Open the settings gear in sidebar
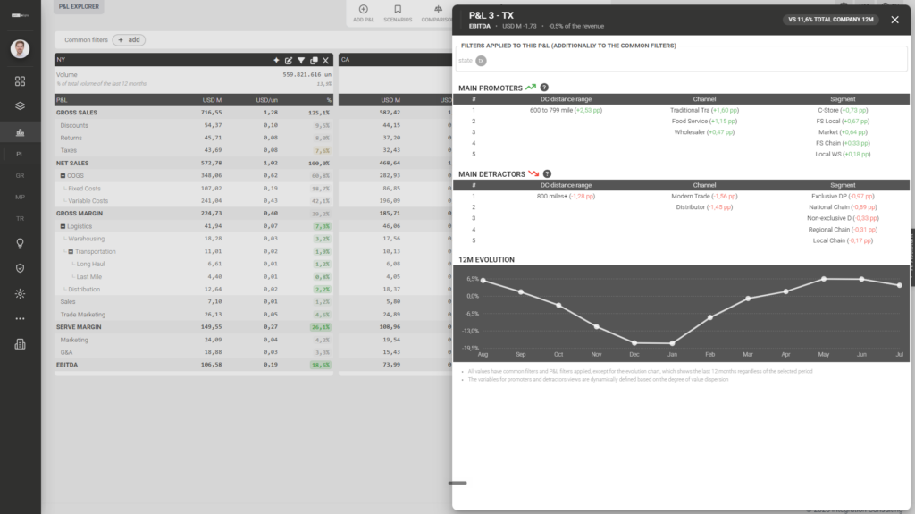Viewport: 915px width, 514px height. [20, 294]
